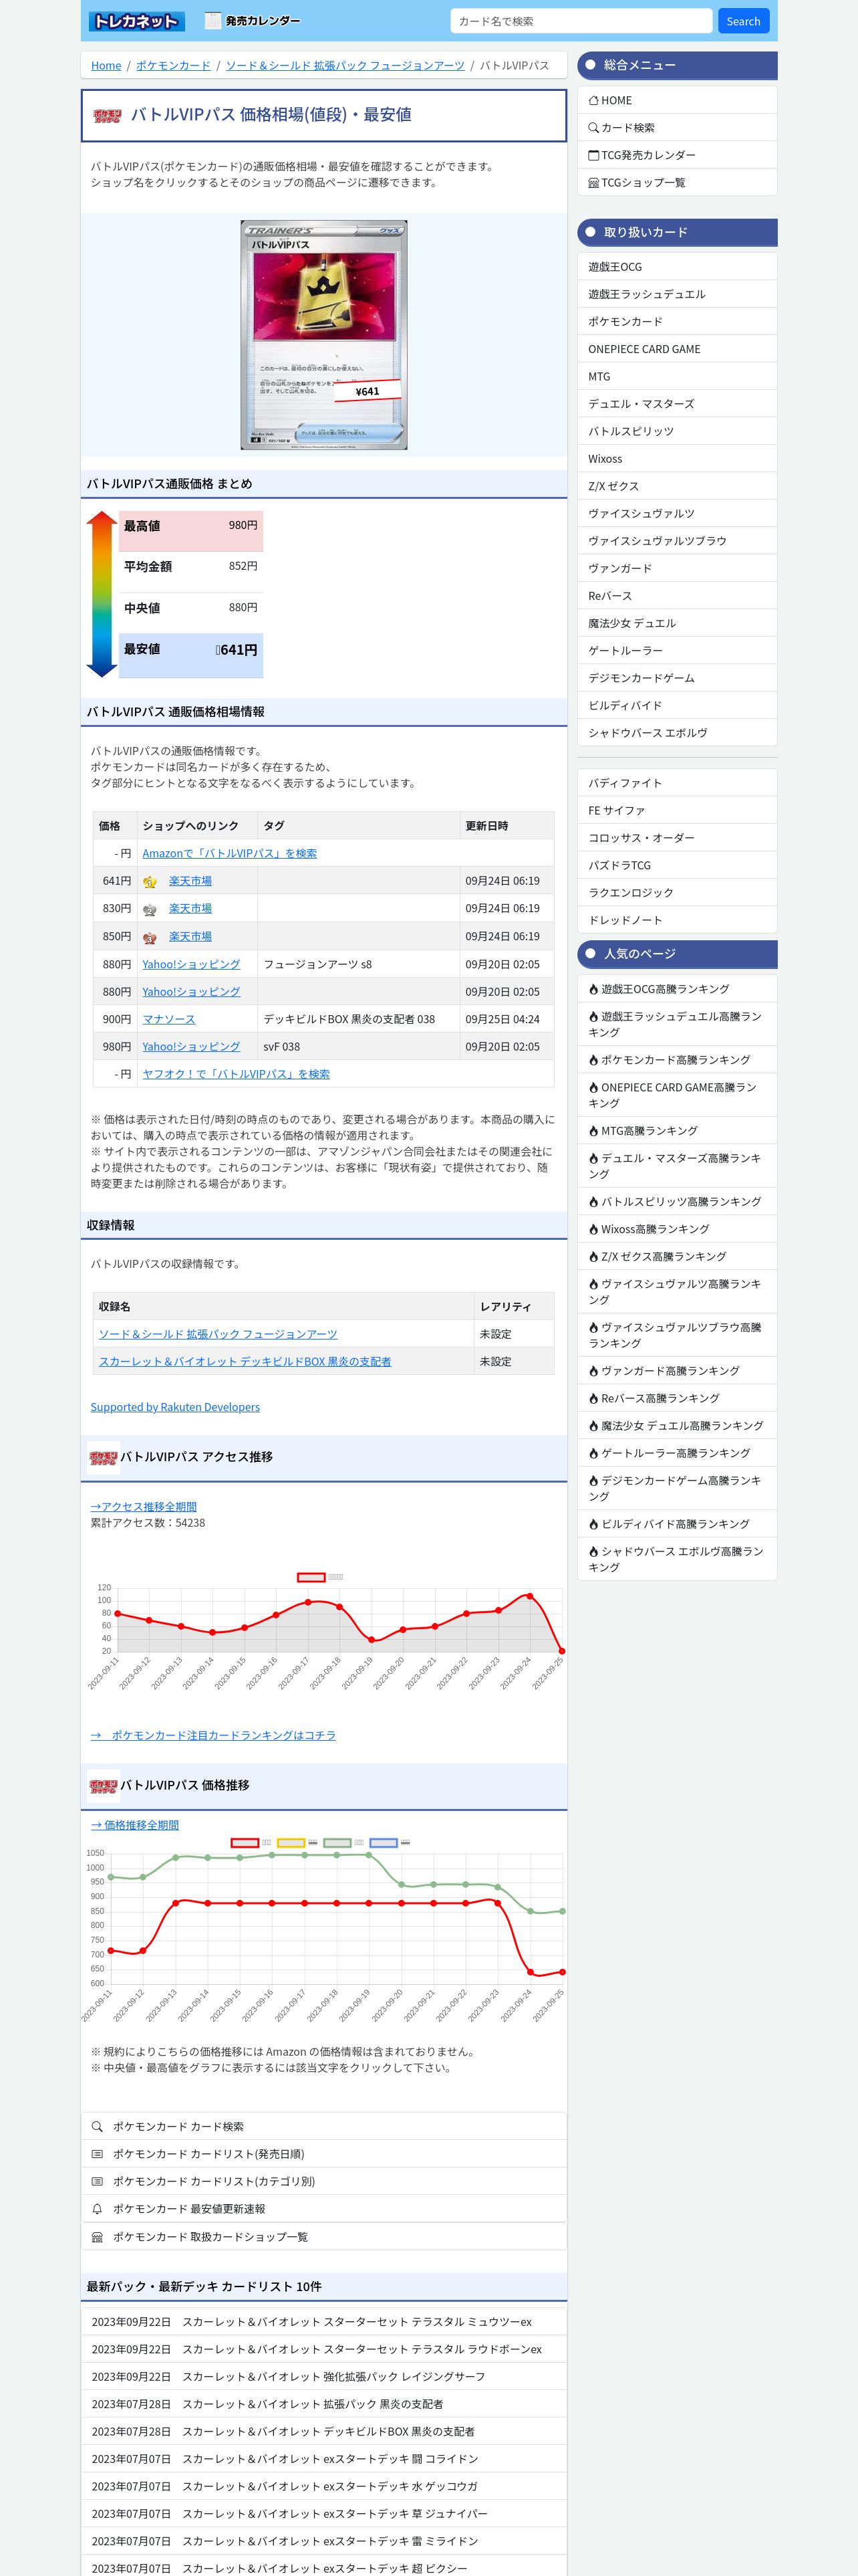Open Reバース高騰ランキング
This screenshot has height=2576, width=858.
point(677,1399)
